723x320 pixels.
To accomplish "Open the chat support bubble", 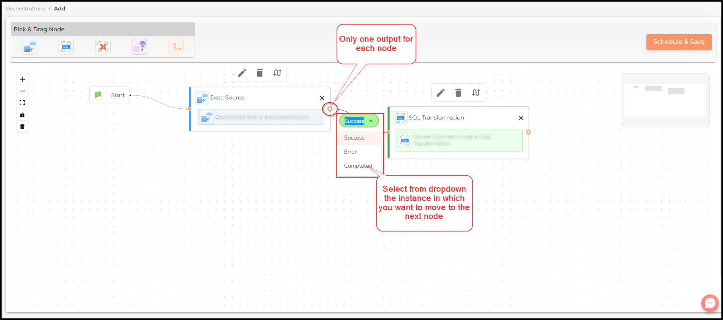I will [710, 303].
